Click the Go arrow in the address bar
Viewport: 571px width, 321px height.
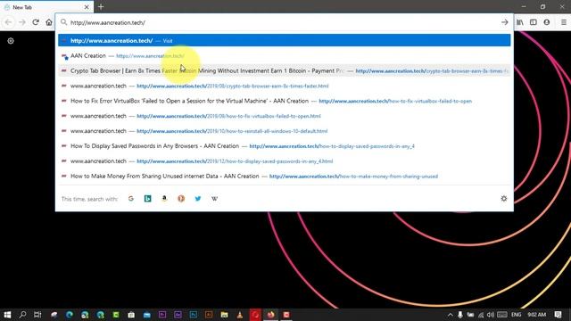point(504,22)
